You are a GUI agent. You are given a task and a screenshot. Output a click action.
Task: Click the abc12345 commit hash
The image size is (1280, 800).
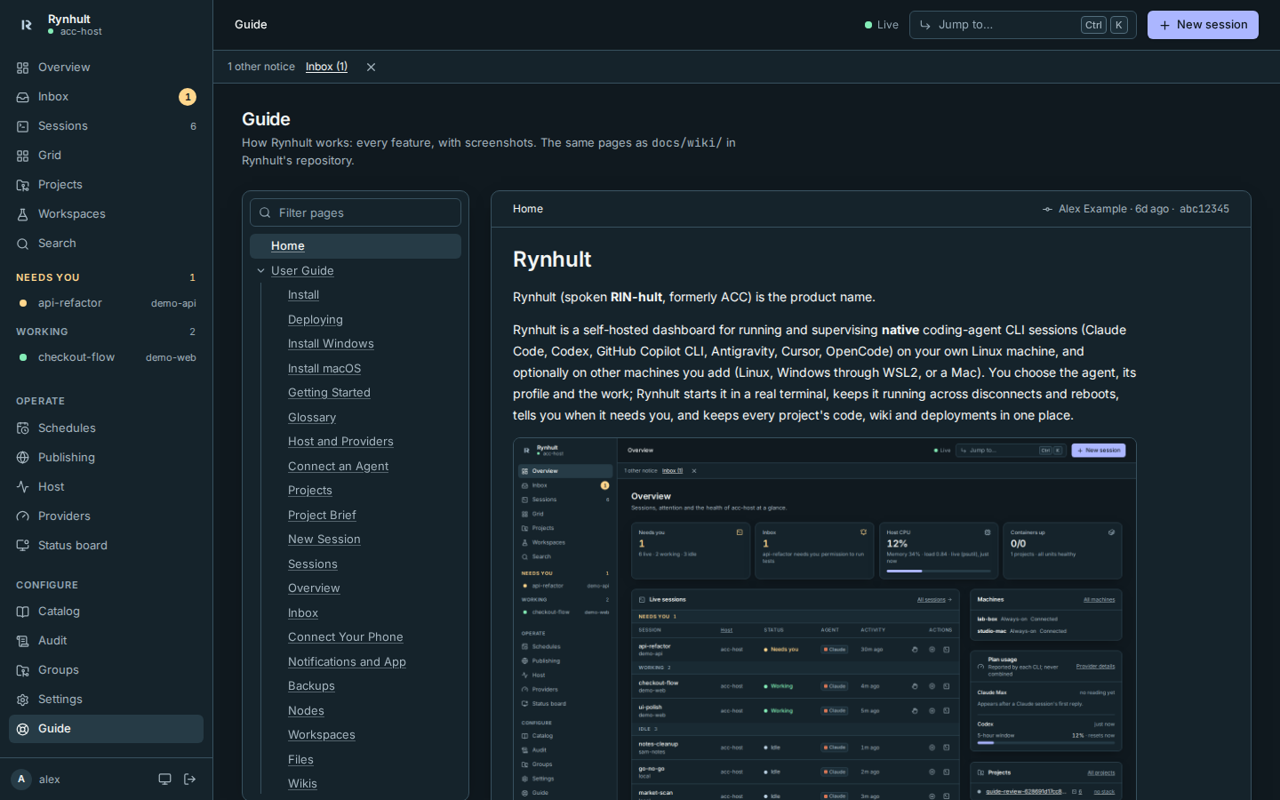[1204, 209]
